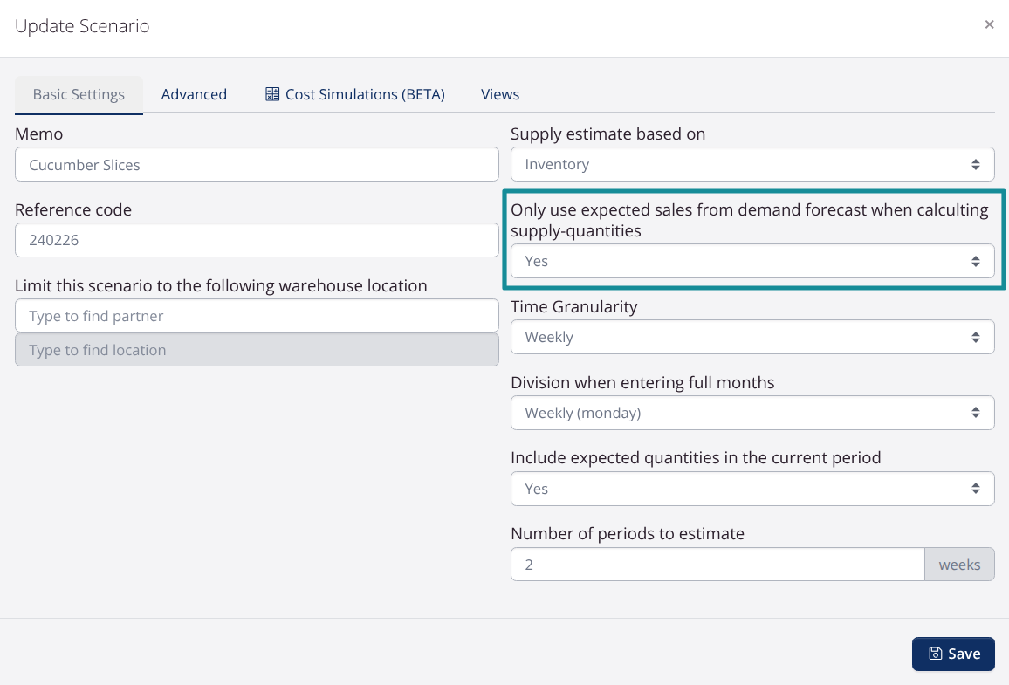The height and width of the screenshot is (685, 1009).
Task: Click the Number of periods to estimate field
Action: [717, 565]
